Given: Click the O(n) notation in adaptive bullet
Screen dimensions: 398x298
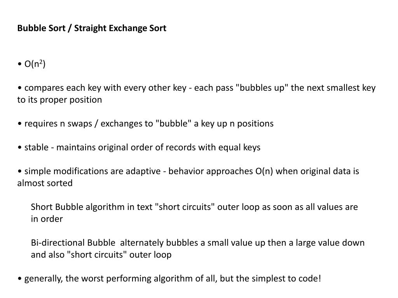Looking at the screenshot, I should click(x=264, y=171).
